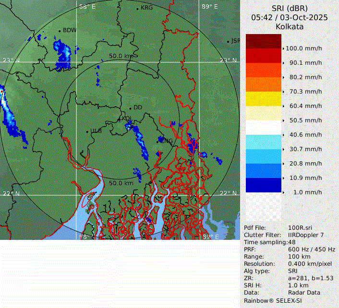This screenshot has width=339, height=308.
Task: Select the KOL radar center cross marker
Action: coord(120,118)
